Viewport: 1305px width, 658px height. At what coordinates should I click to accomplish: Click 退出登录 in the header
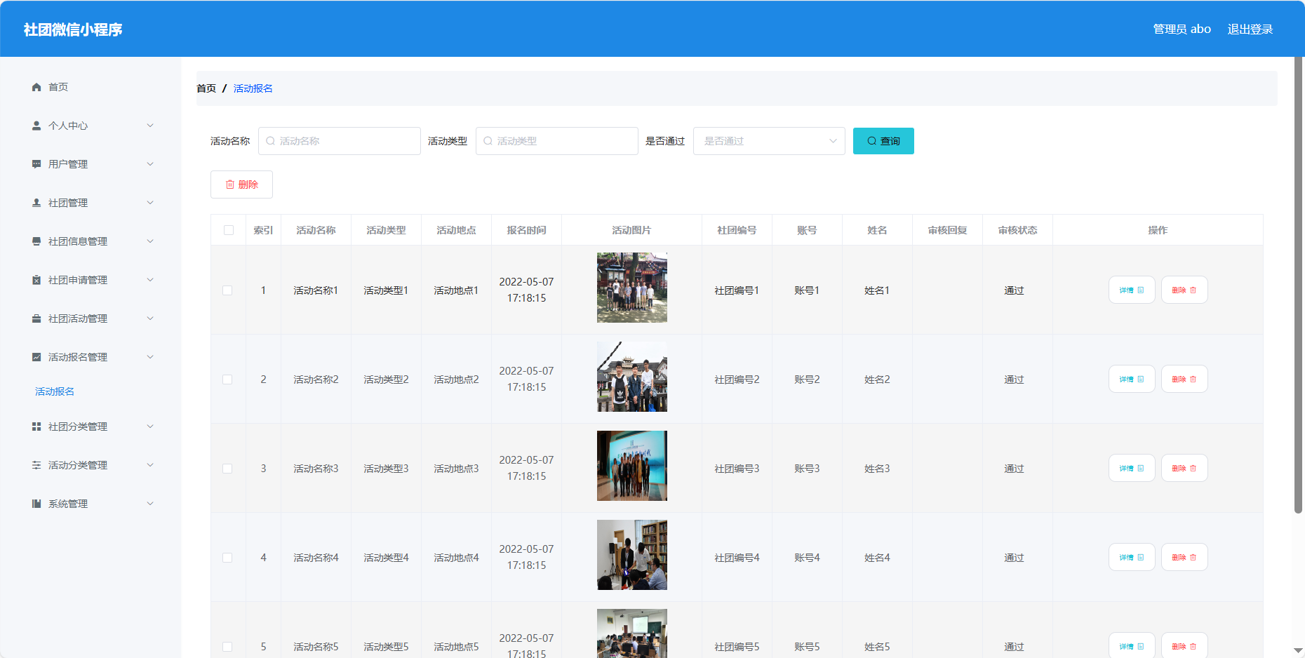coord(1250,29)
